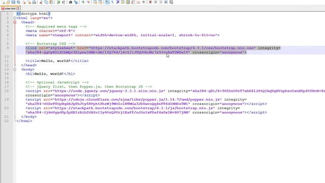Cut selection with the scissors icon
This screenshot has height=183, width=325.
pyautogui.click(x=41, y=2)
